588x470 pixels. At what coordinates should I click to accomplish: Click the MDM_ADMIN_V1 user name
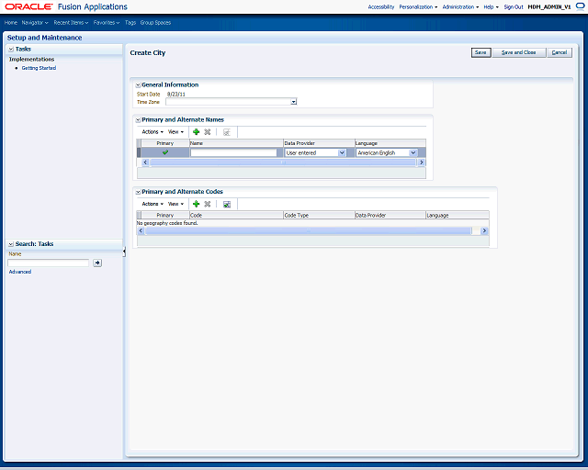click(549, 6)
